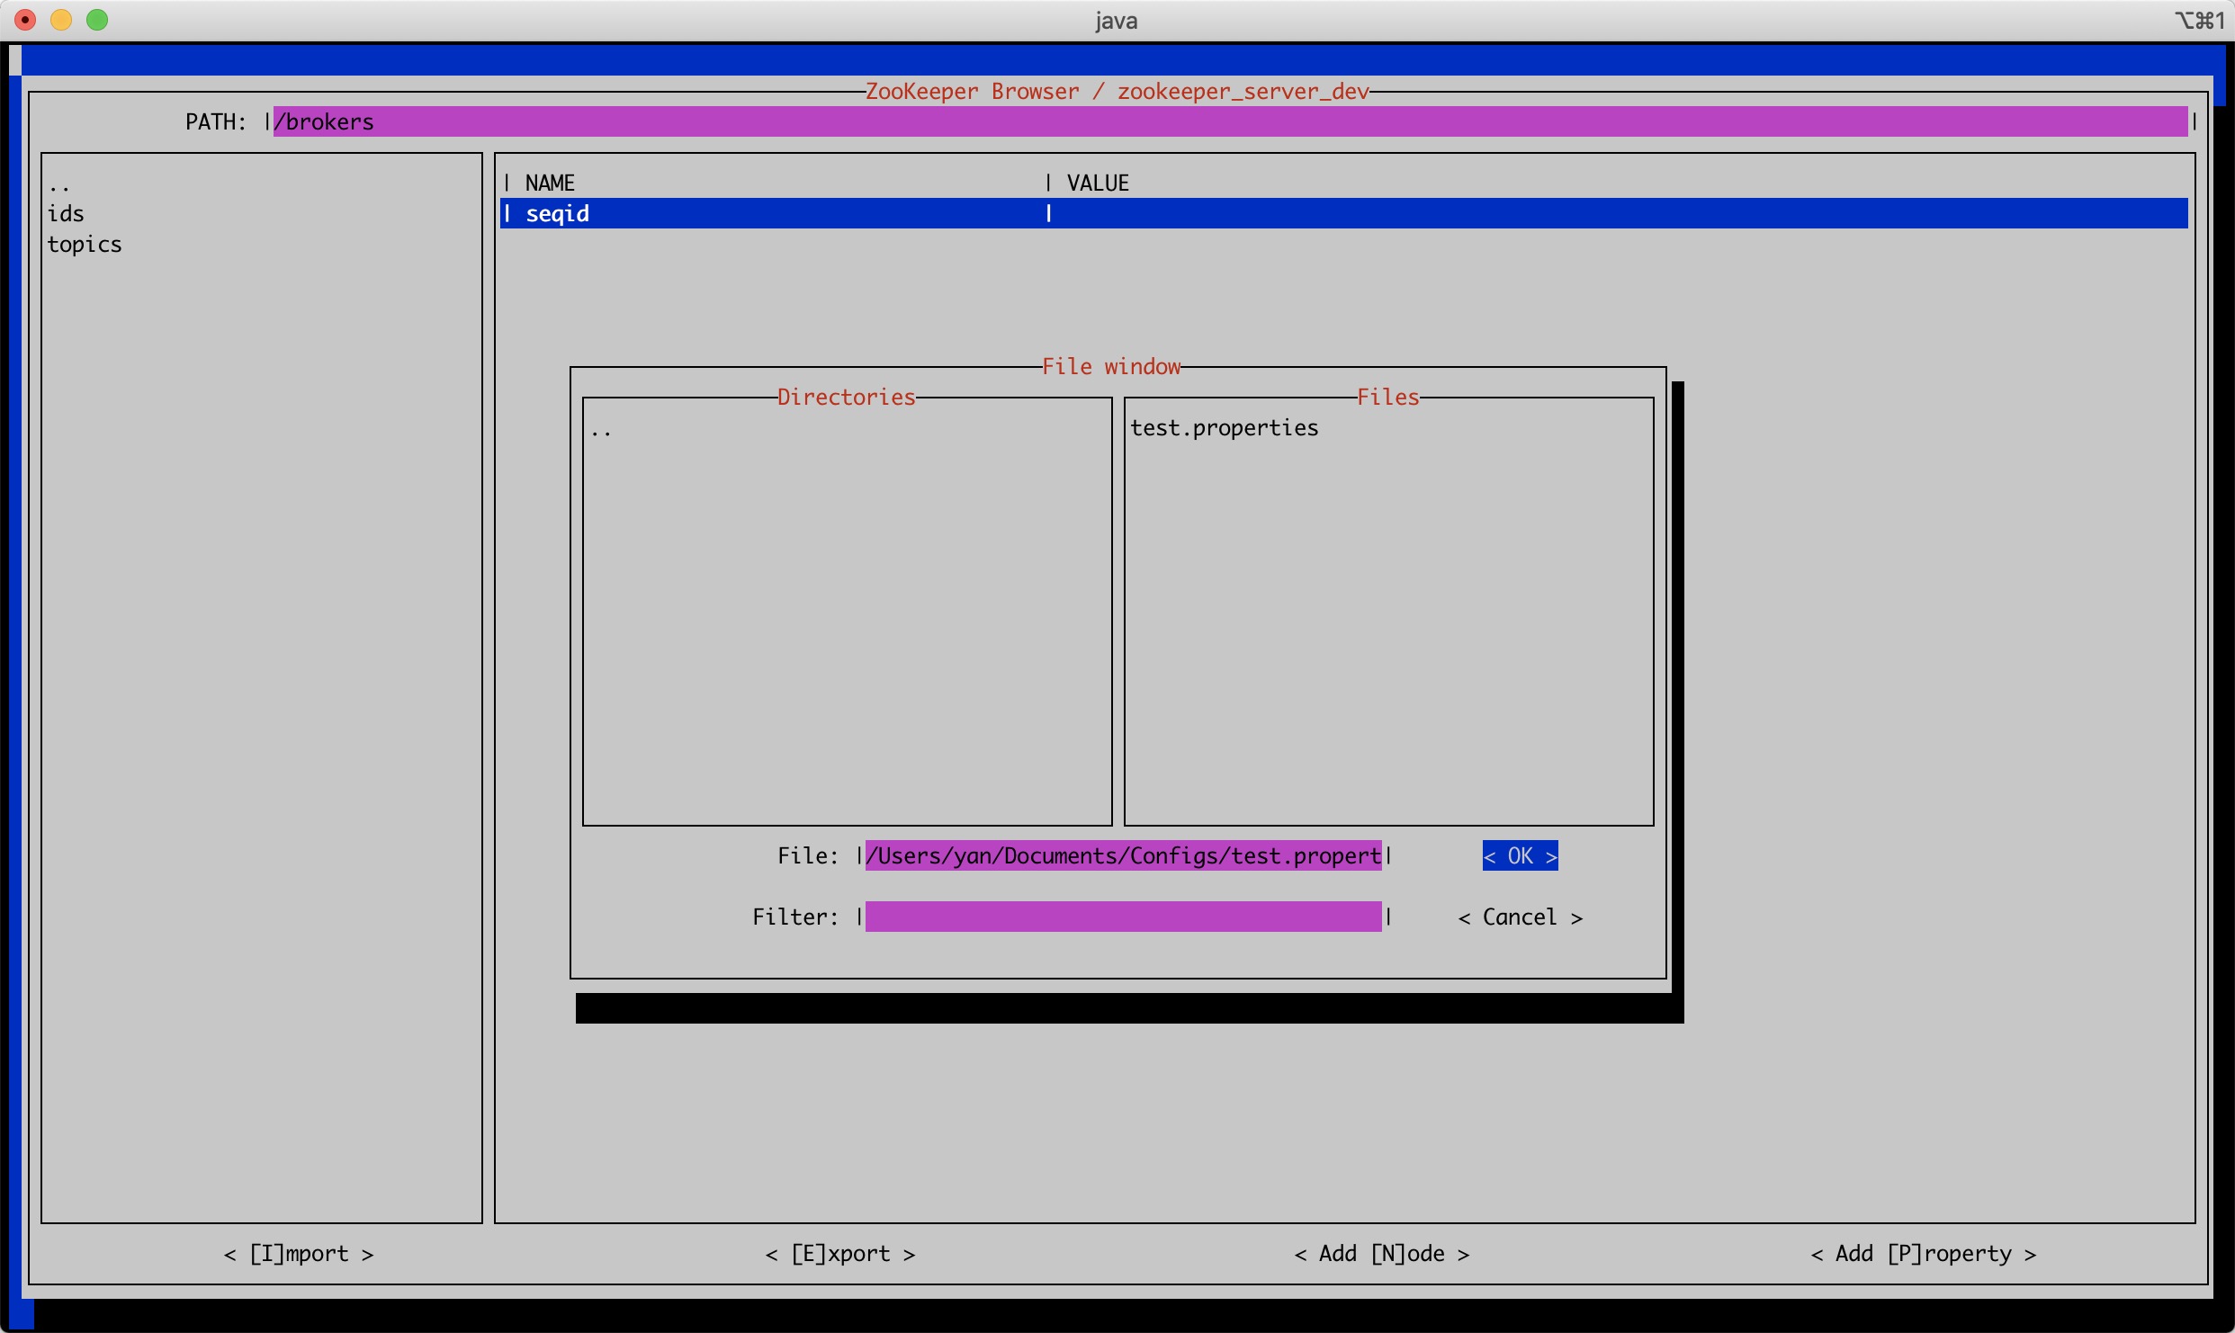Select test.properties in the Files list
2235x1333 pixels.
1224,428
